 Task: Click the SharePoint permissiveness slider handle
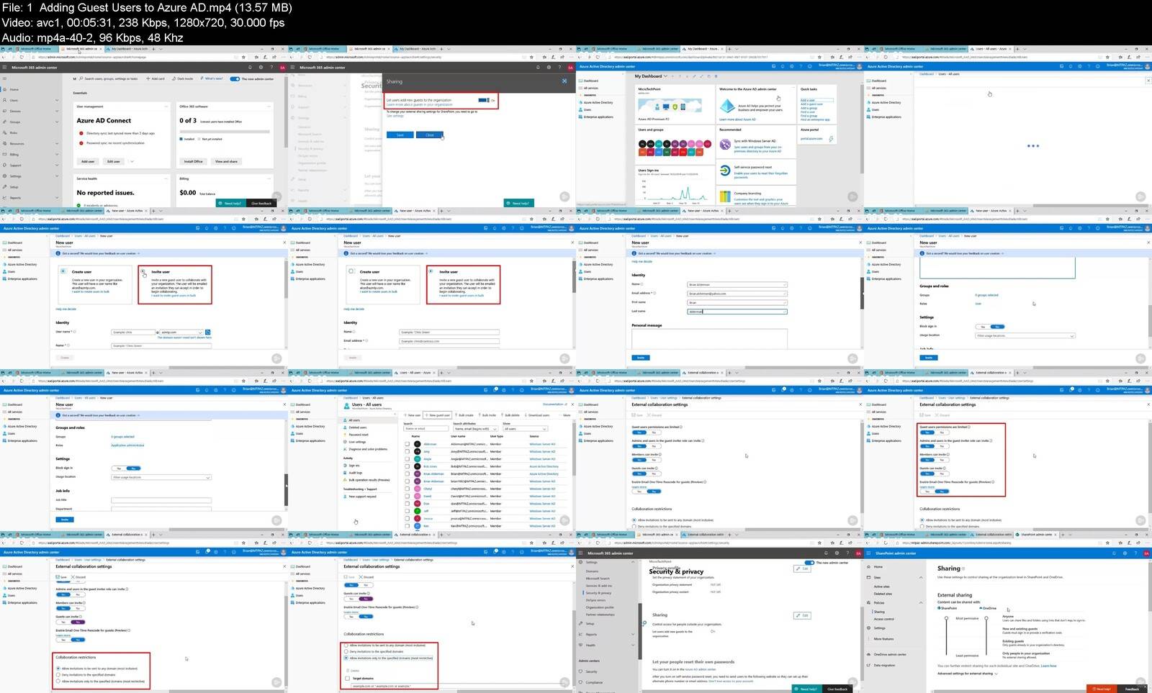tap(948, 617)
